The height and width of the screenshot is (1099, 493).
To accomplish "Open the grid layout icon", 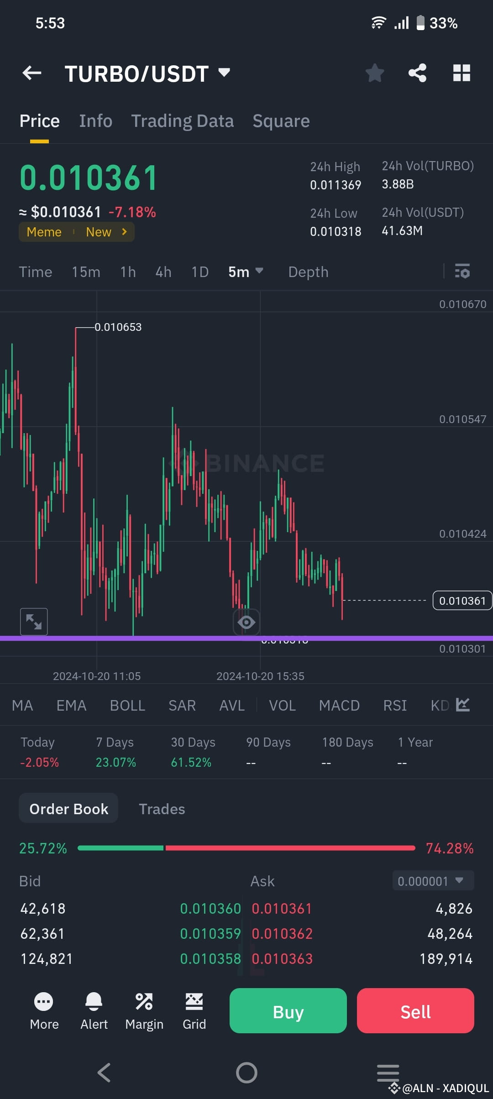I will 462,73.
